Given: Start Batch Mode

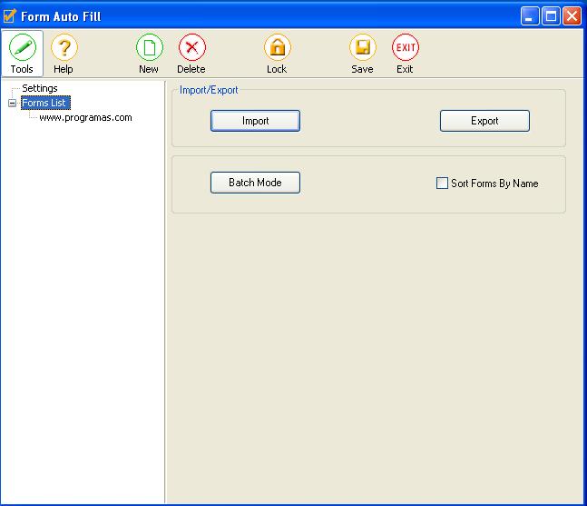Looking at the screenshot, I should pyautogui.click(x=255, y=183).
